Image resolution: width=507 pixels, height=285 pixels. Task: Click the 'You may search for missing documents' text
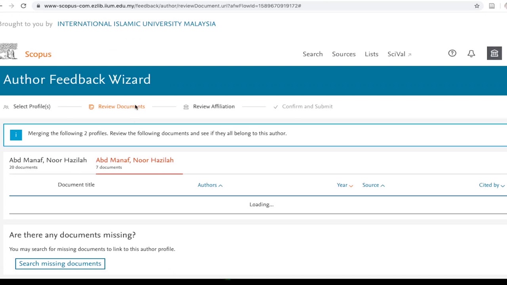[x=92, y=249]
